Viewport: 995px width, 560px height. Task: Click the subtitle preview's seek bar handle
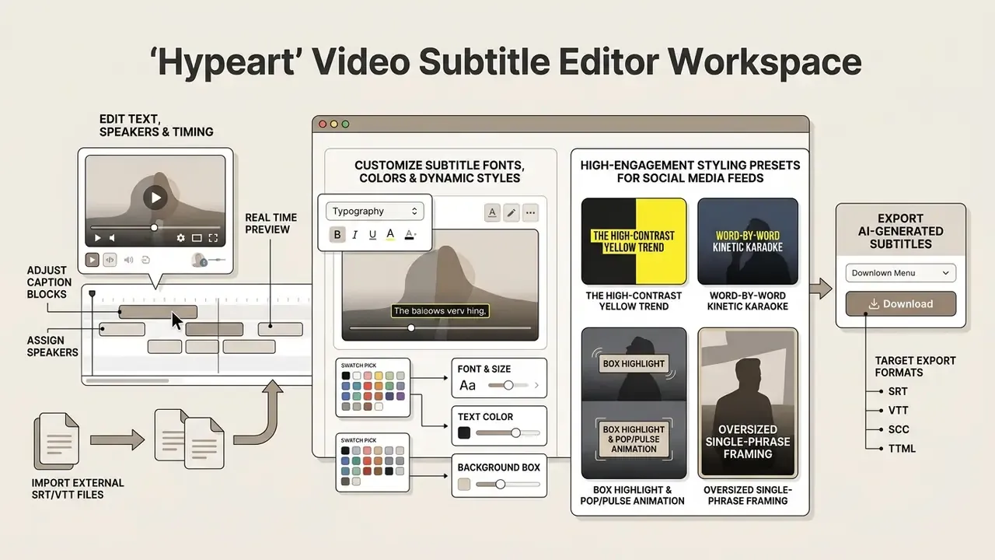pos(411,328)
